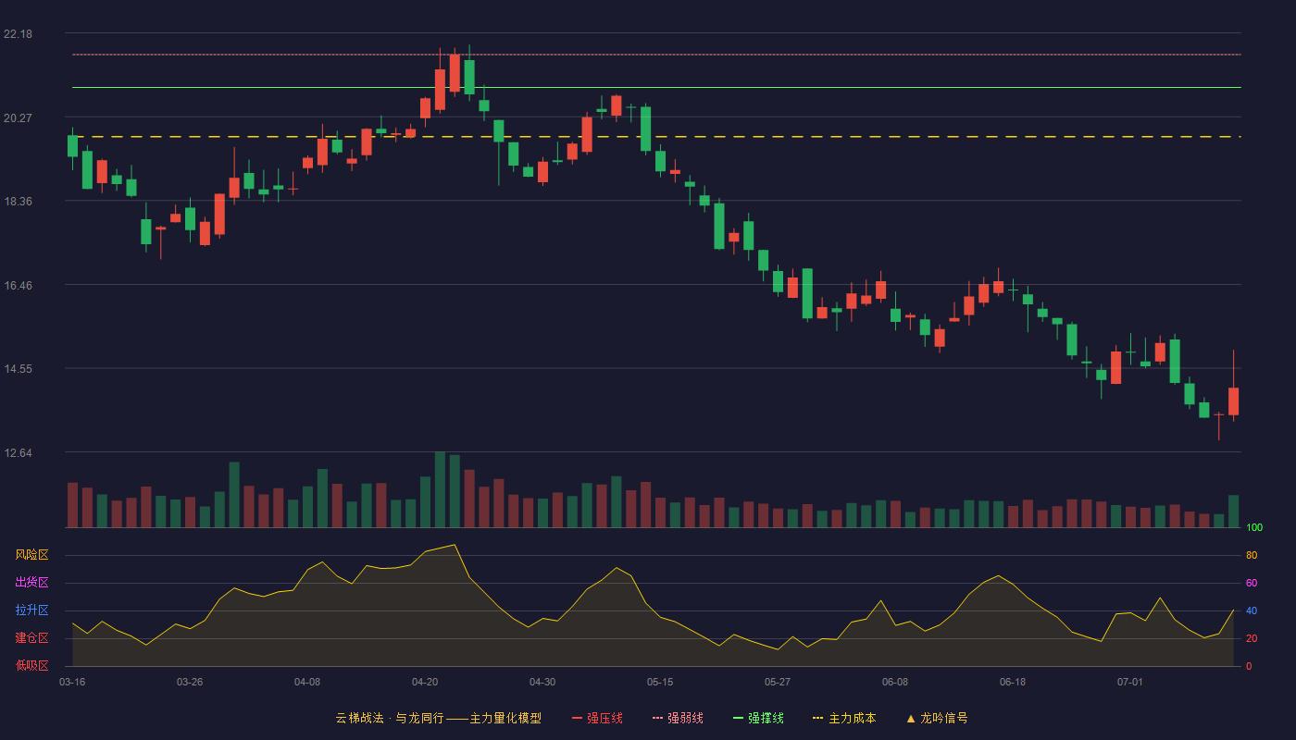Click the 16.46 price axis label
The image size is (1296, 740).
pyautogui.click(x=18, y=286)
